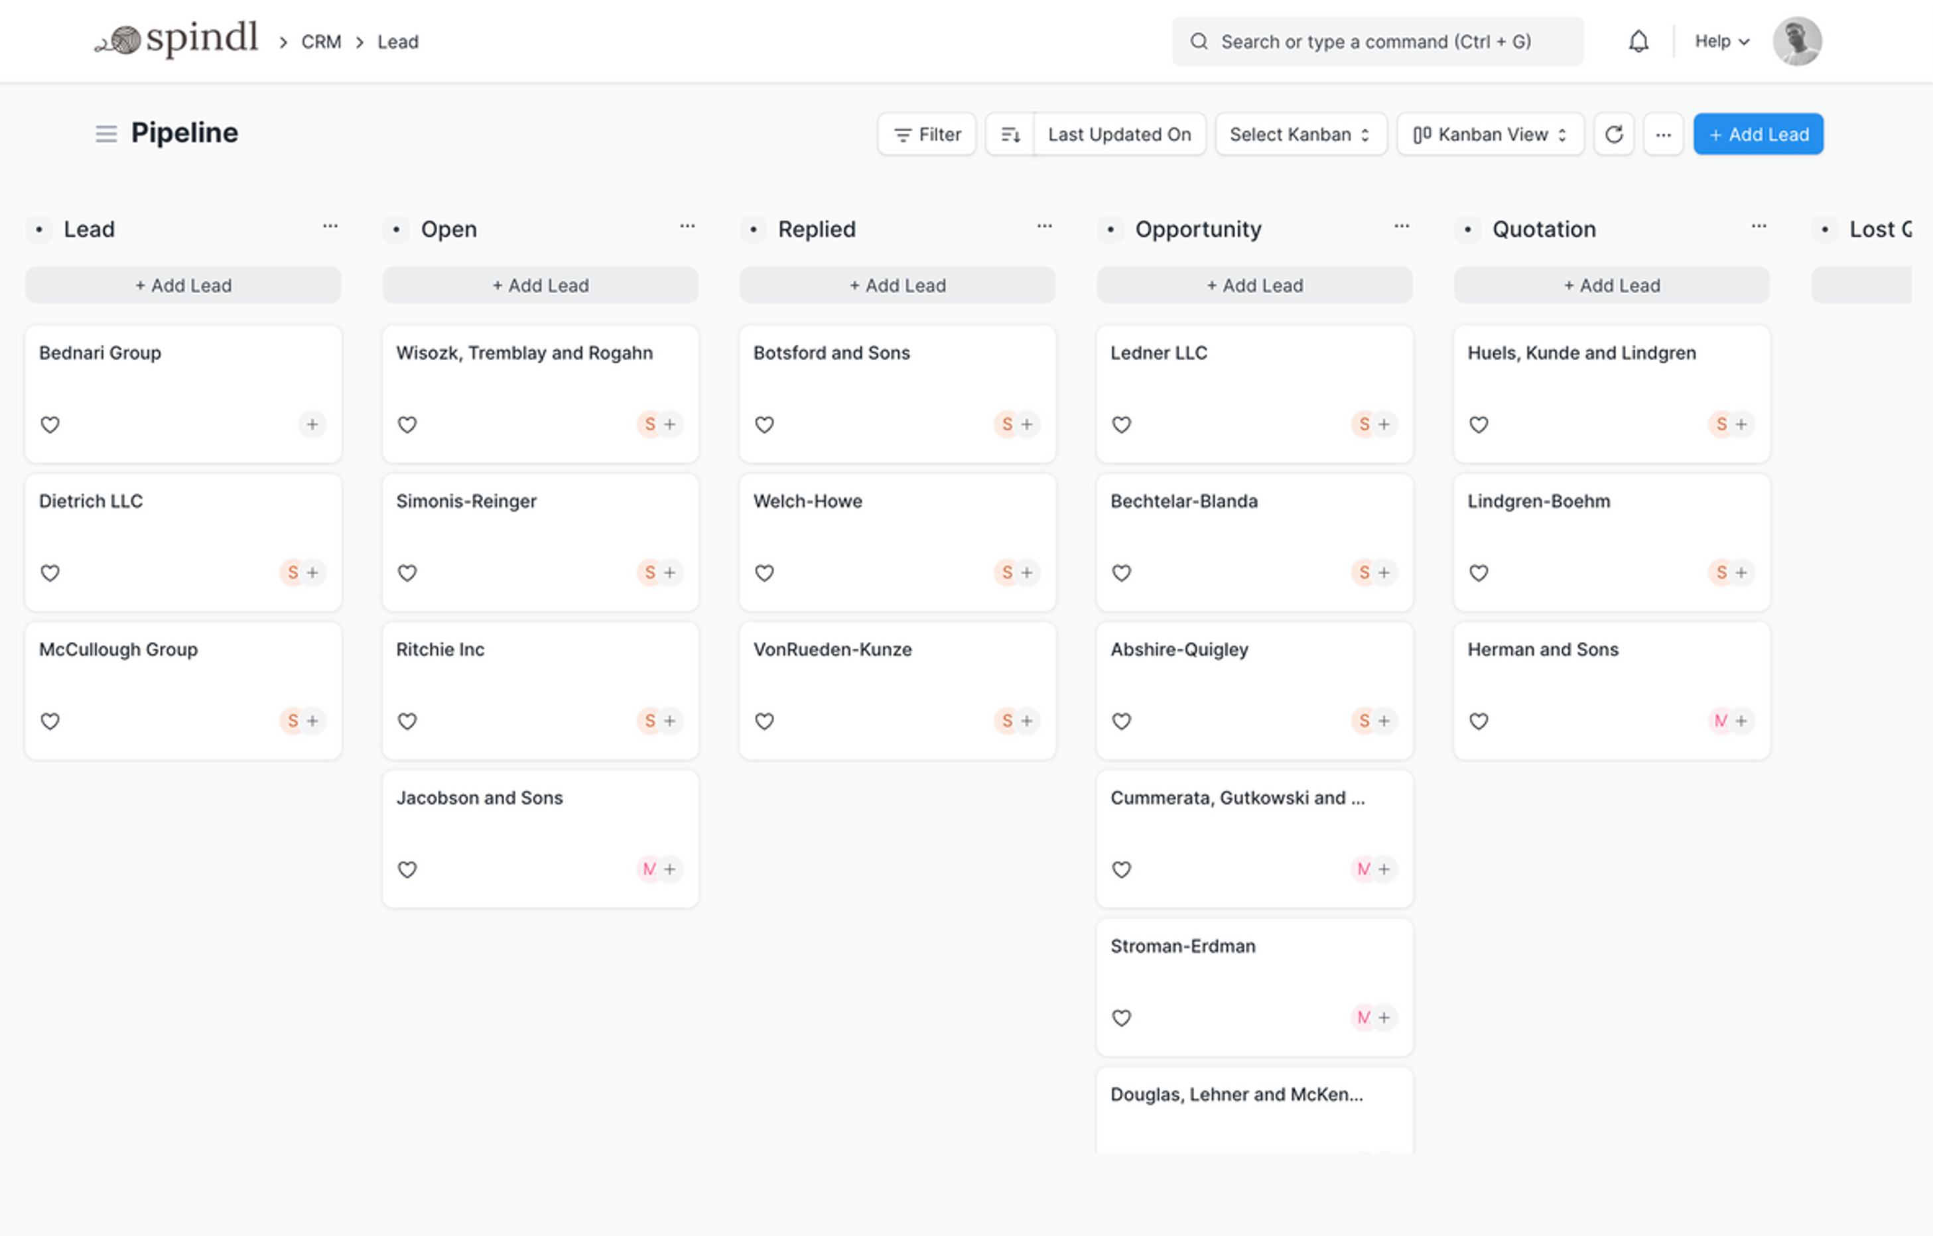Screen dimensions: 1933x1236
Task: Focus the search or type a command field
Action: click(1376, 41)
